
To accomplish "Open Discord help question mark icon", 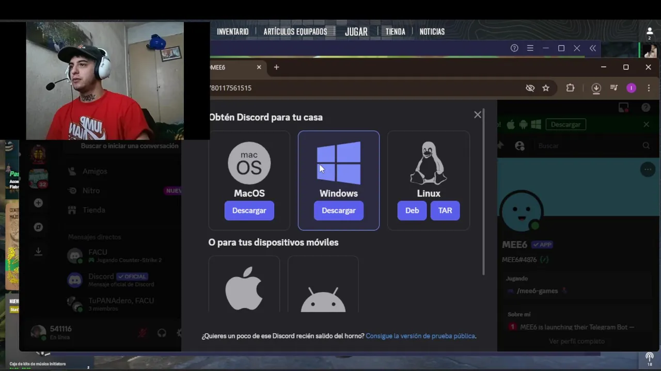I will pos(646,108).
